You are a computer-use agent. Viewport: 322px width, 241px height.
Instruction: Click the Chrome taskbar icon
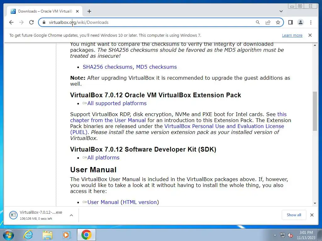(86, 235)
